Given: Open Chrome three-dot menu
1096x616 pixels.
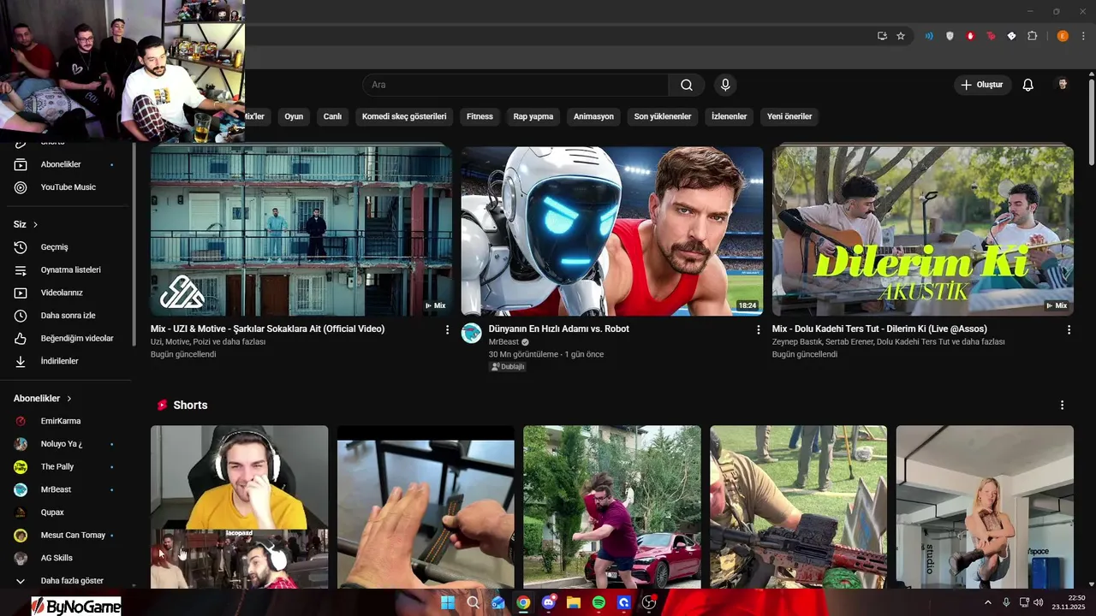Looking at the screenshot, I should pos(1083,36).
